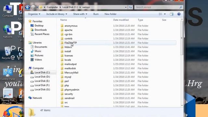Toggle the preview pane

(x=172, y=14)
